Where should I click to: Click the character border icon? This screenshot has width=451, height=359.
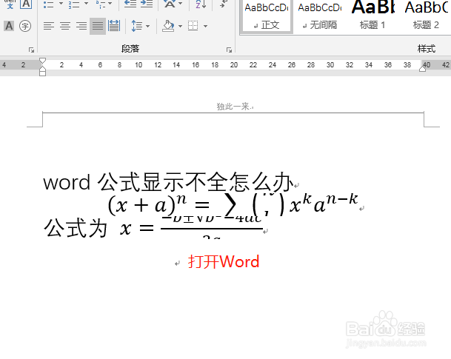tap(26, 4)
